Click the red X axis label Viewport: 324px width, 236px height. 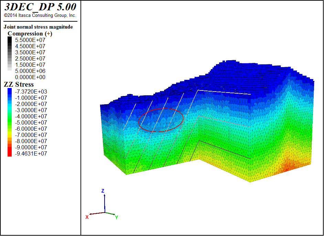click(x=87, y=217)
